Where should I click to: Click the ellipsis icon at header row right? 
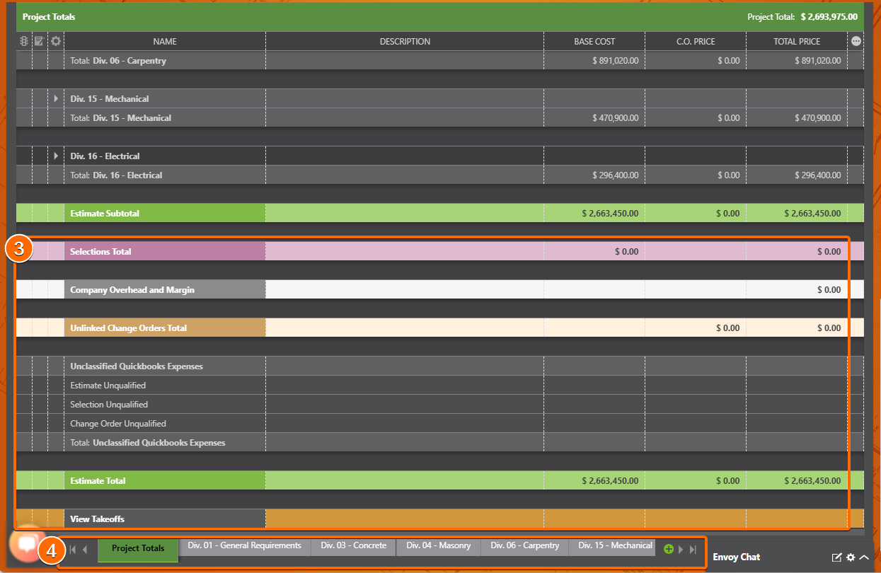[856, 41]
